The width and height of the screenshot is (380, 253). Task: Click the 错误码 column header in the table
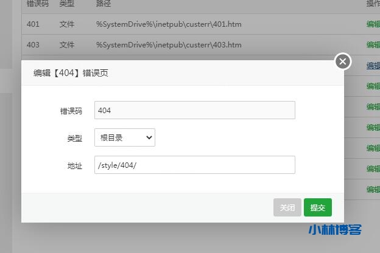[x=37, y=4]
